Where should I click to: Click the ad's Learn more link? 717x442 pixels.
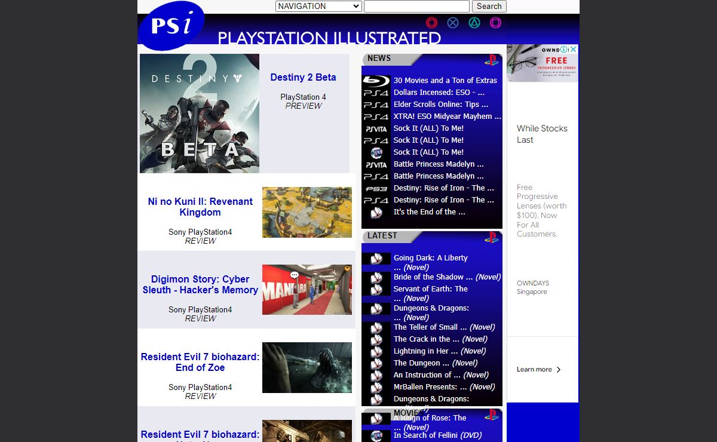pyautogui.click(x=539, y=369)
